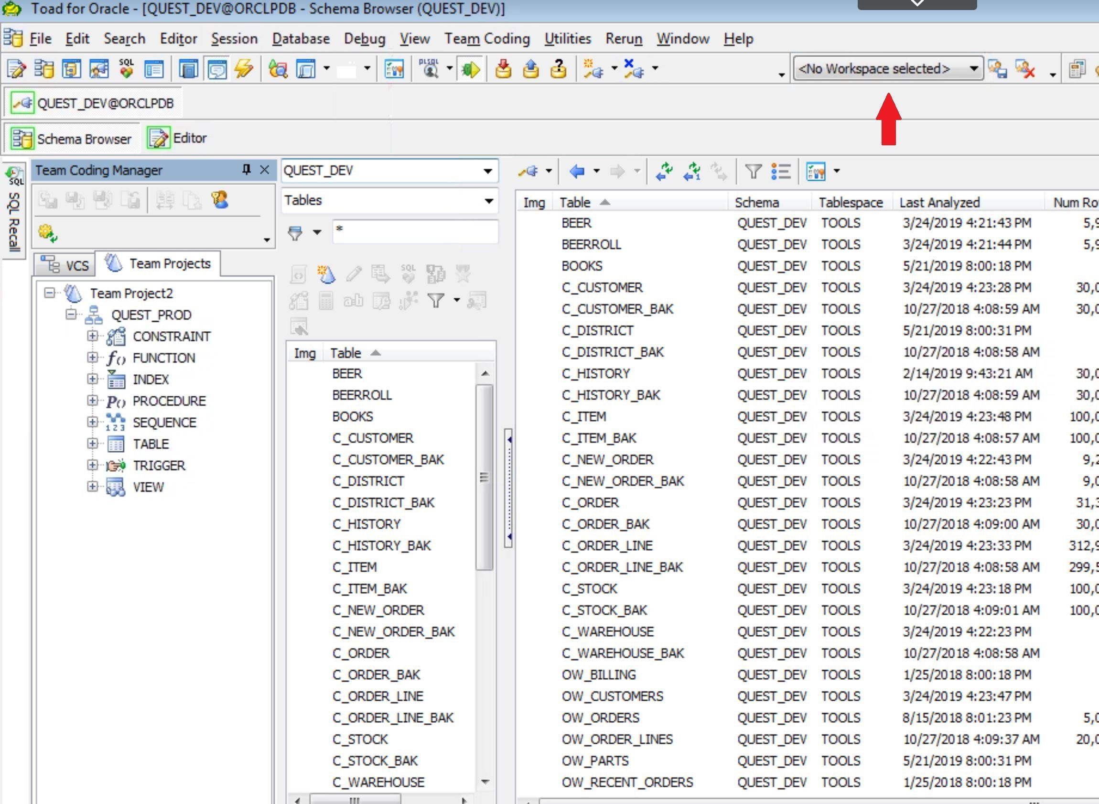Click the upload-arrow rollback icon

(x=531, y=69)
